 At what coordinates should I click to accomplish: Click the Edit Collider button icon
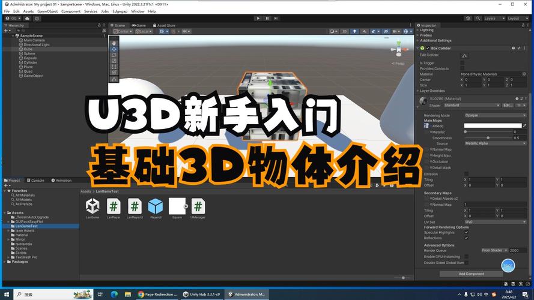[x=464, y=56]
